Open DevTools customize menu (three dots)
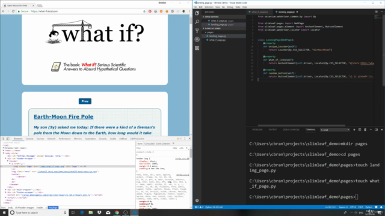 [185, 139]
